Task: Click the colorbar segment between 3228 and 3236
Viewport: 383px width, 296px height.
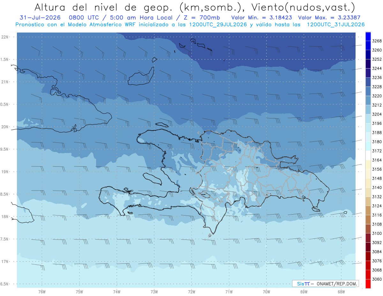Action: (368, 82)
